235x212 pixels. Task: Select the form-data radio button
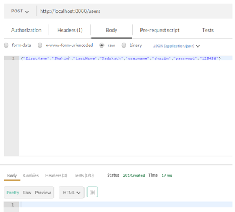[6, 45]
